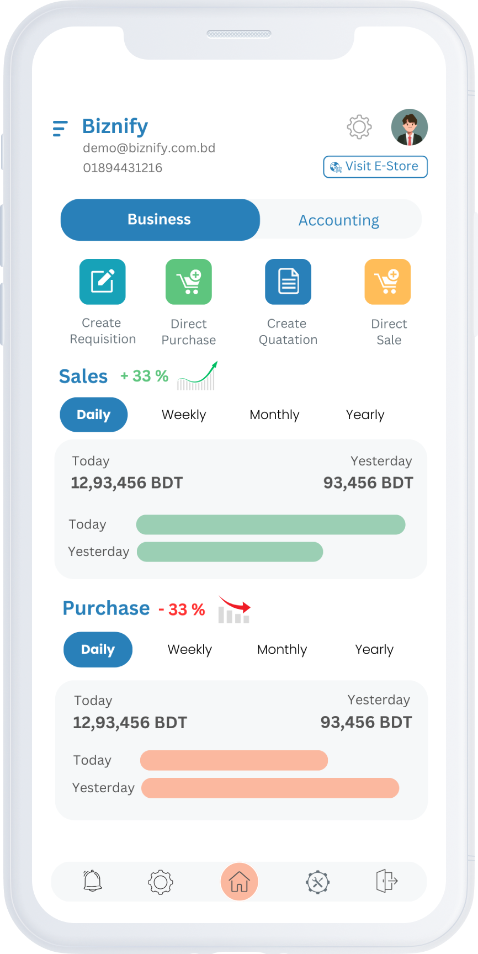
Task: Switch to the Business tab
Action: [160, 220]
